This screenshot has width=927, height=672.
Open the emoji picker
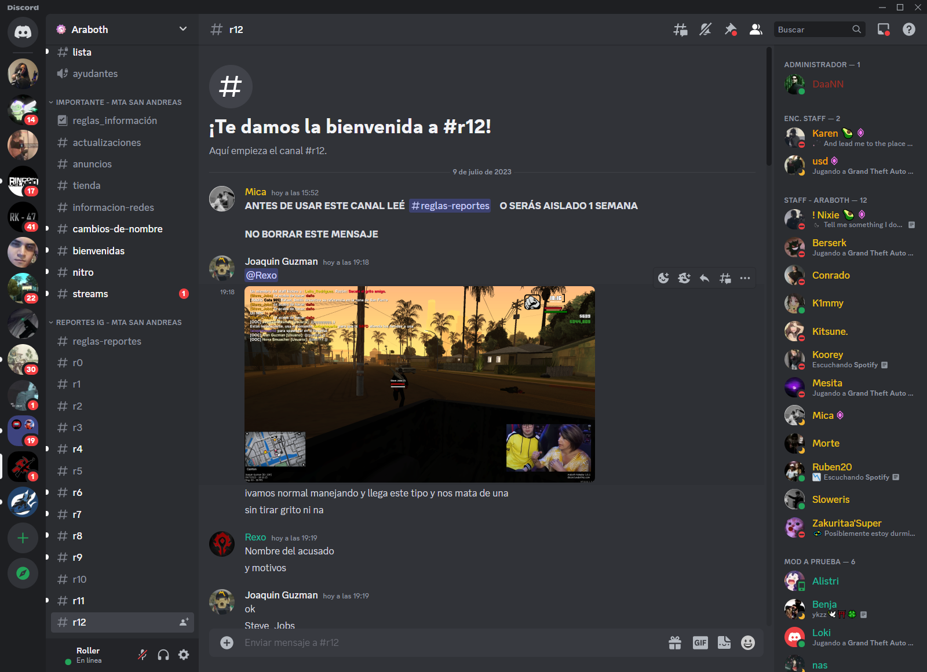(748, 642)
